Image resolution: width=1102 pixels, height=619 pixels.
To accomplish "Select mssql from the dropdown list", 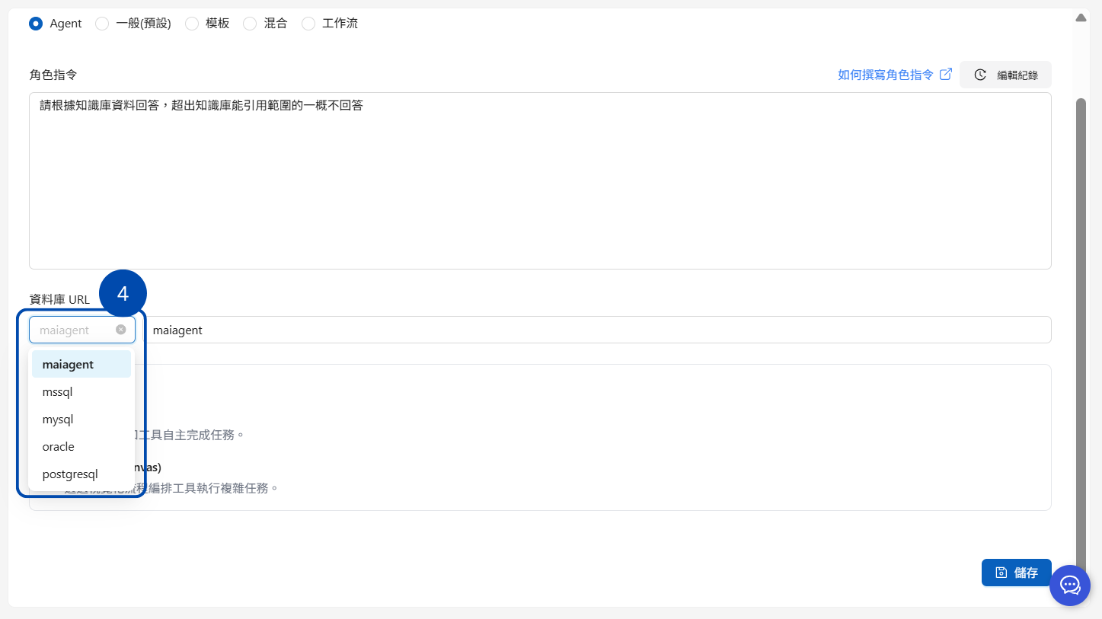I will coord(57,392).
